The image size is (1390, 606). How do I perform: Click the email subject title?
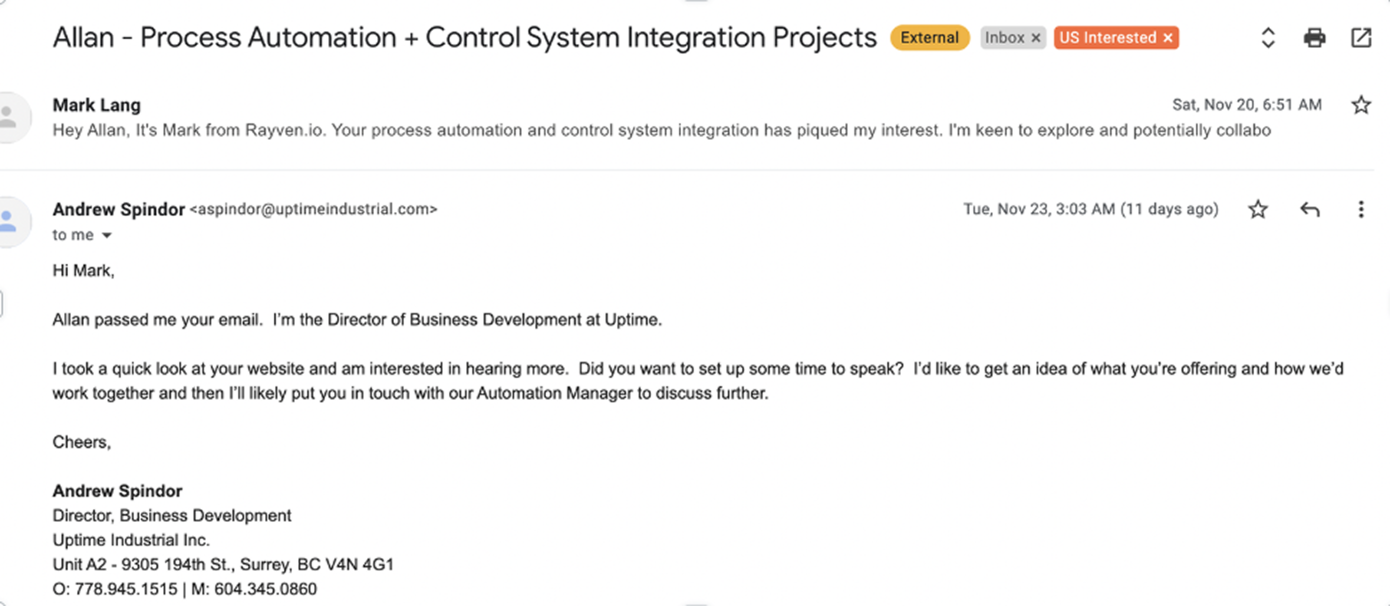click(465, 38)
